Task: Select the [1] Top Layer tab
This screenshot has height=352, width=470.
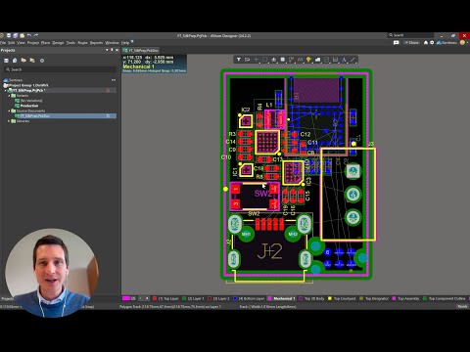Action: (165, 298)
